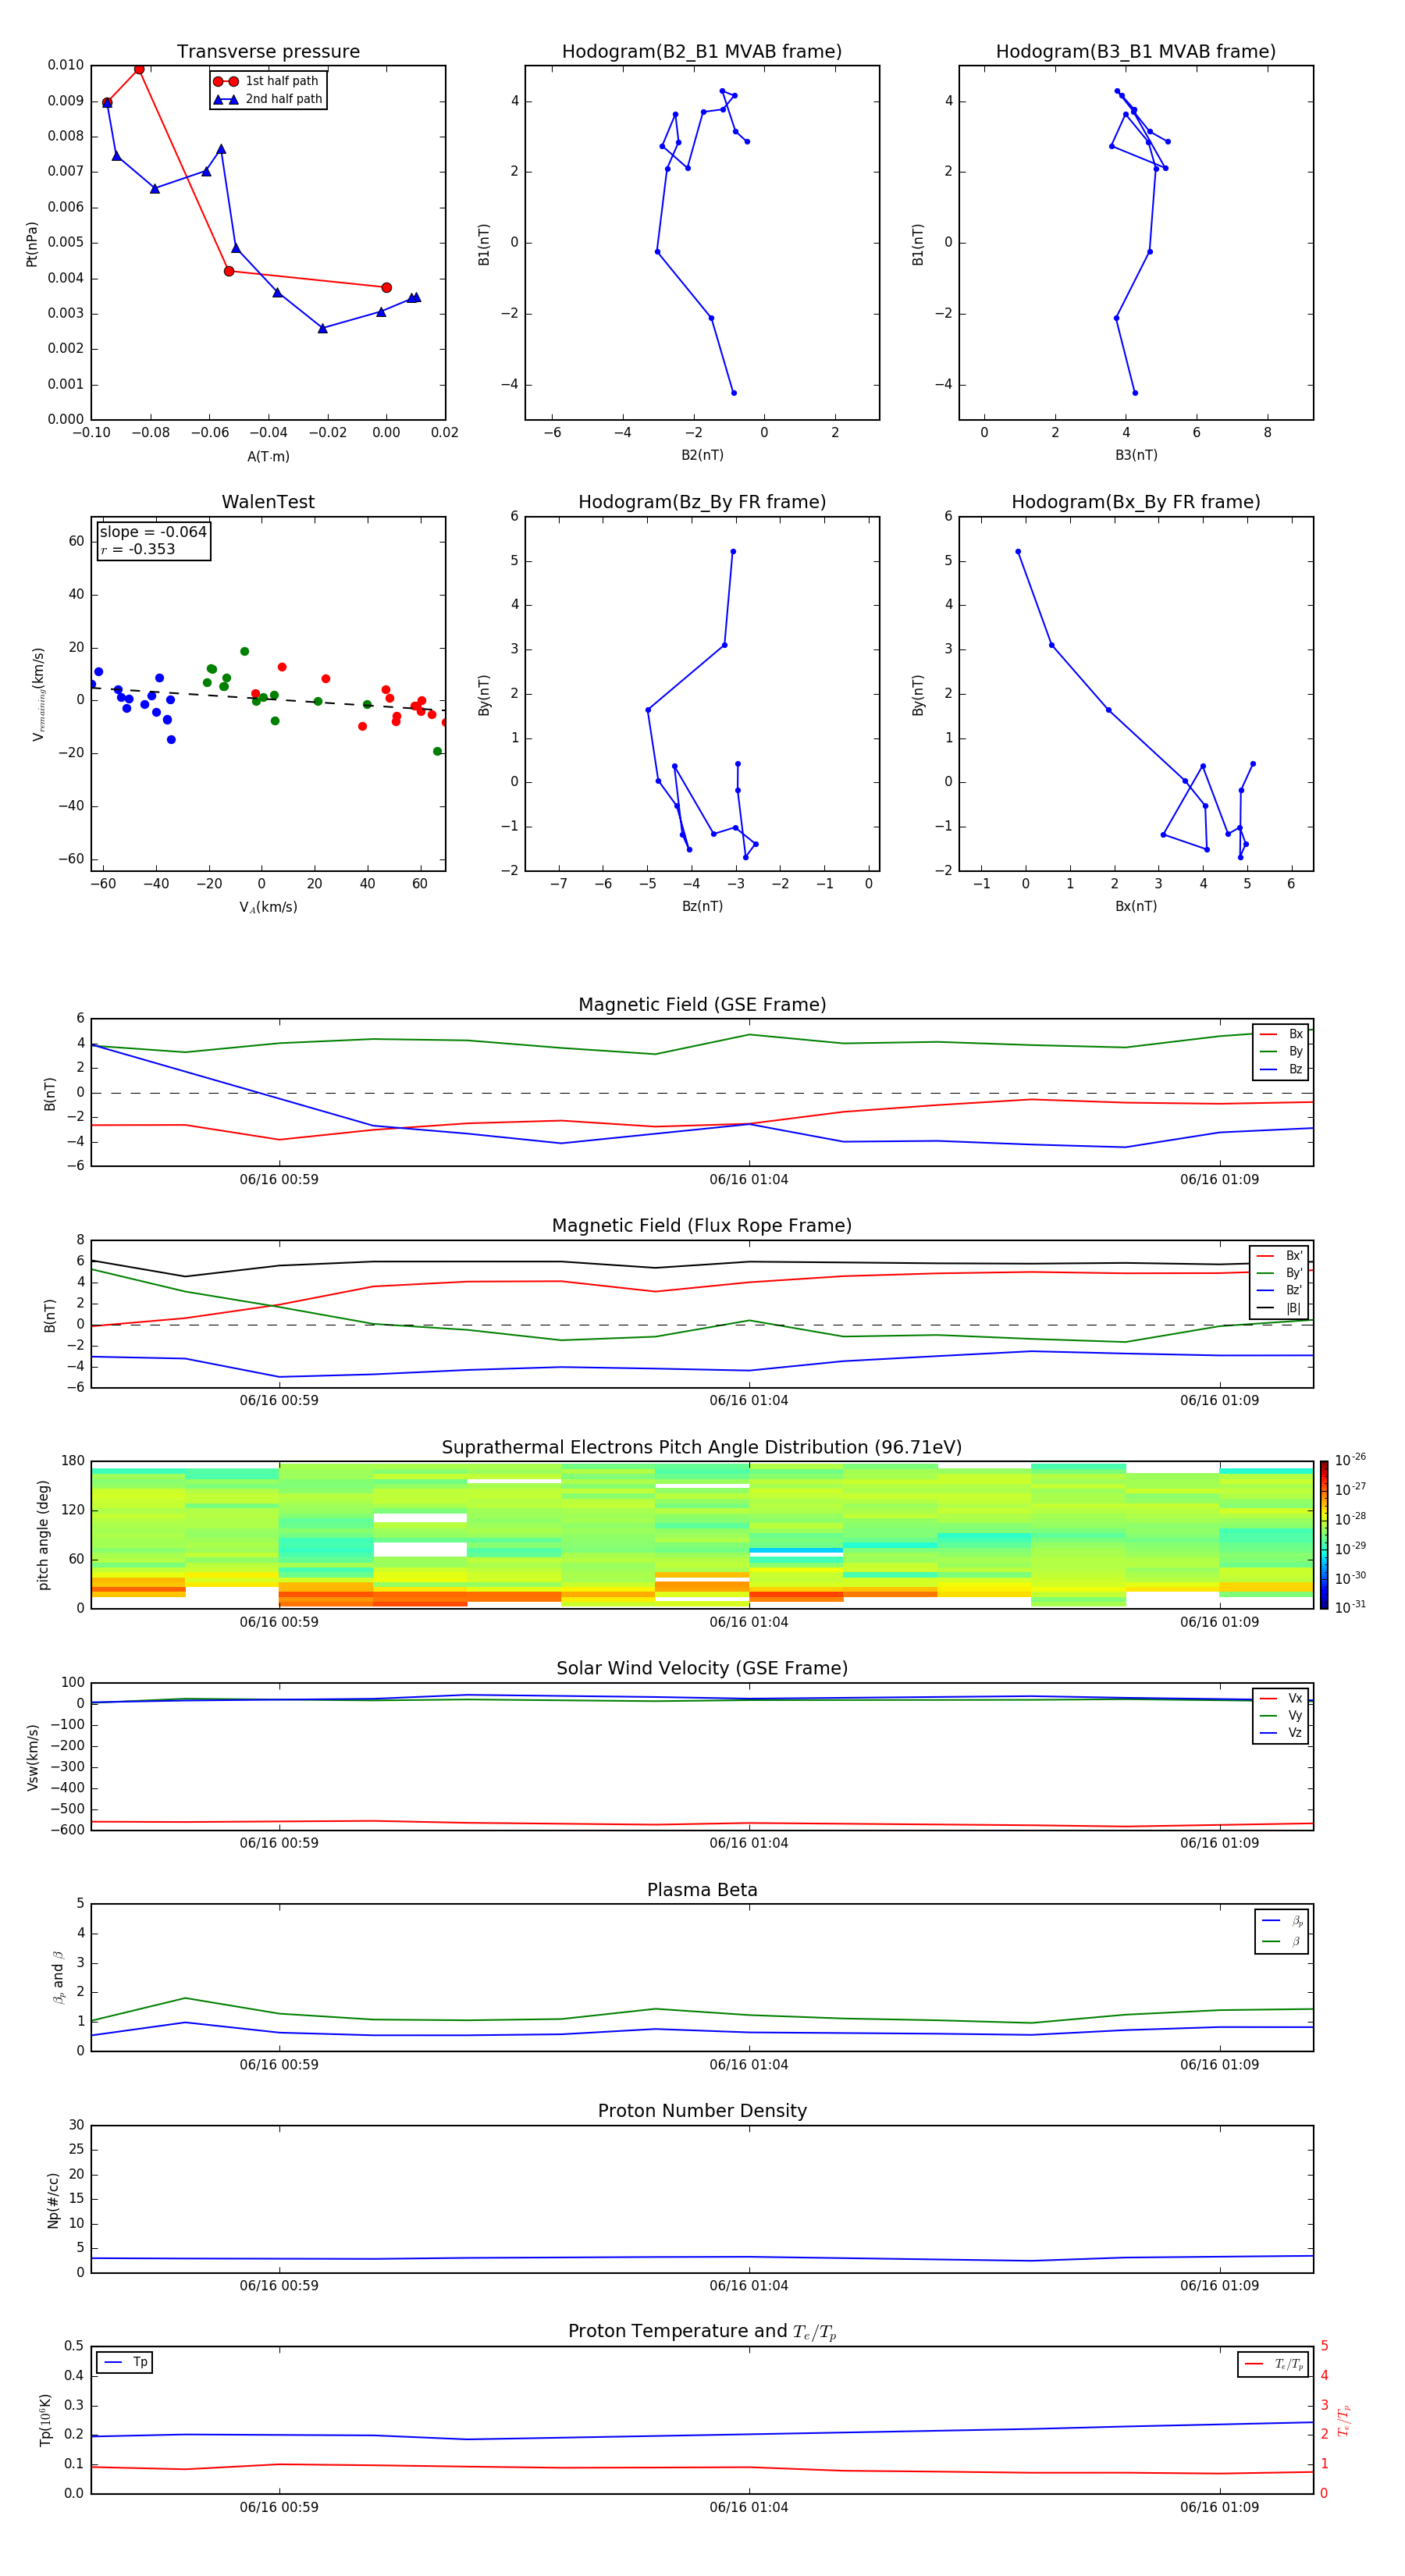
Task: Click '06/16 01:04' tick under GSE magnetic field
Action: pyautogui.click(x=749, y=1180)
